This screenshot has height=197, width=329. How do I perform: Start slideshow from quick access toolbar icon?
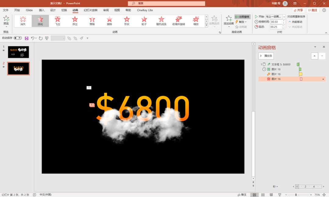point(47,38)
